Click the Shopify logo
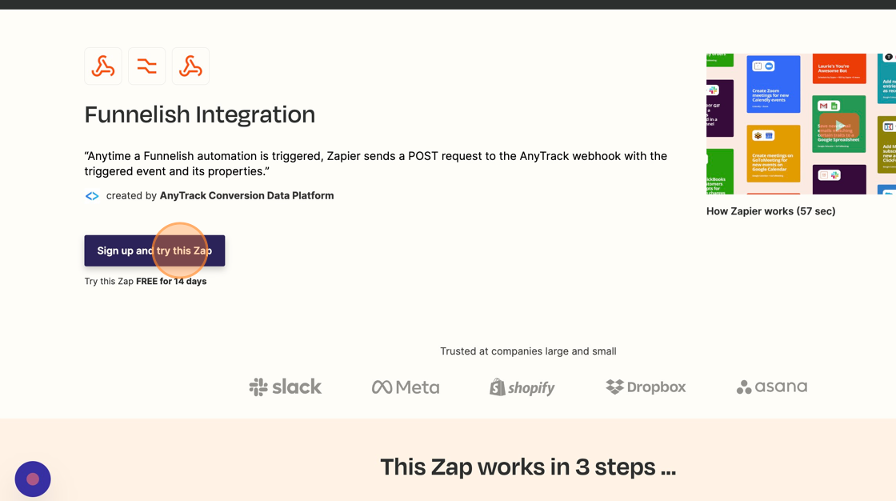This screenshot has height=501, width=896. (522, 387)
